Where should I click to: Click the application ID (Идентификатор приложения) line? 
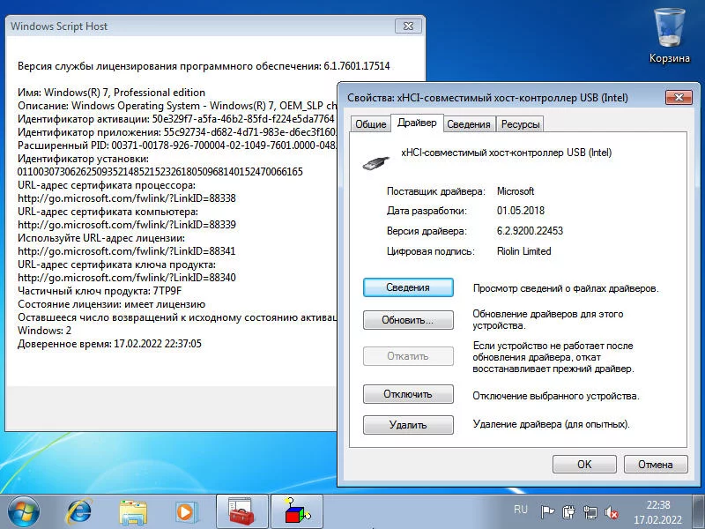[x=177, y=131]
